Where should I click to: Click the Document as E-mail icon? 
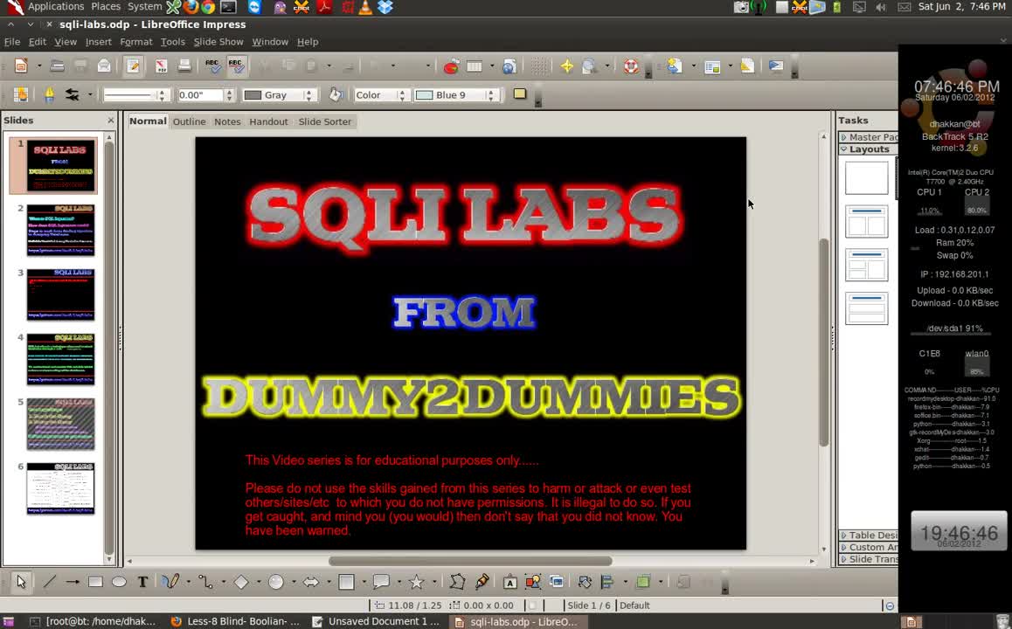tap(104, 66)
